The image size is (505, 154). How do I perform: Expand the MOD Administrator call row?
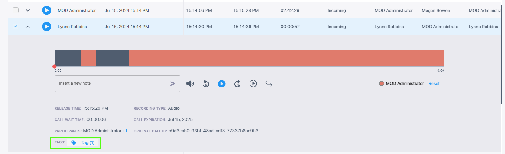(28, 10)
